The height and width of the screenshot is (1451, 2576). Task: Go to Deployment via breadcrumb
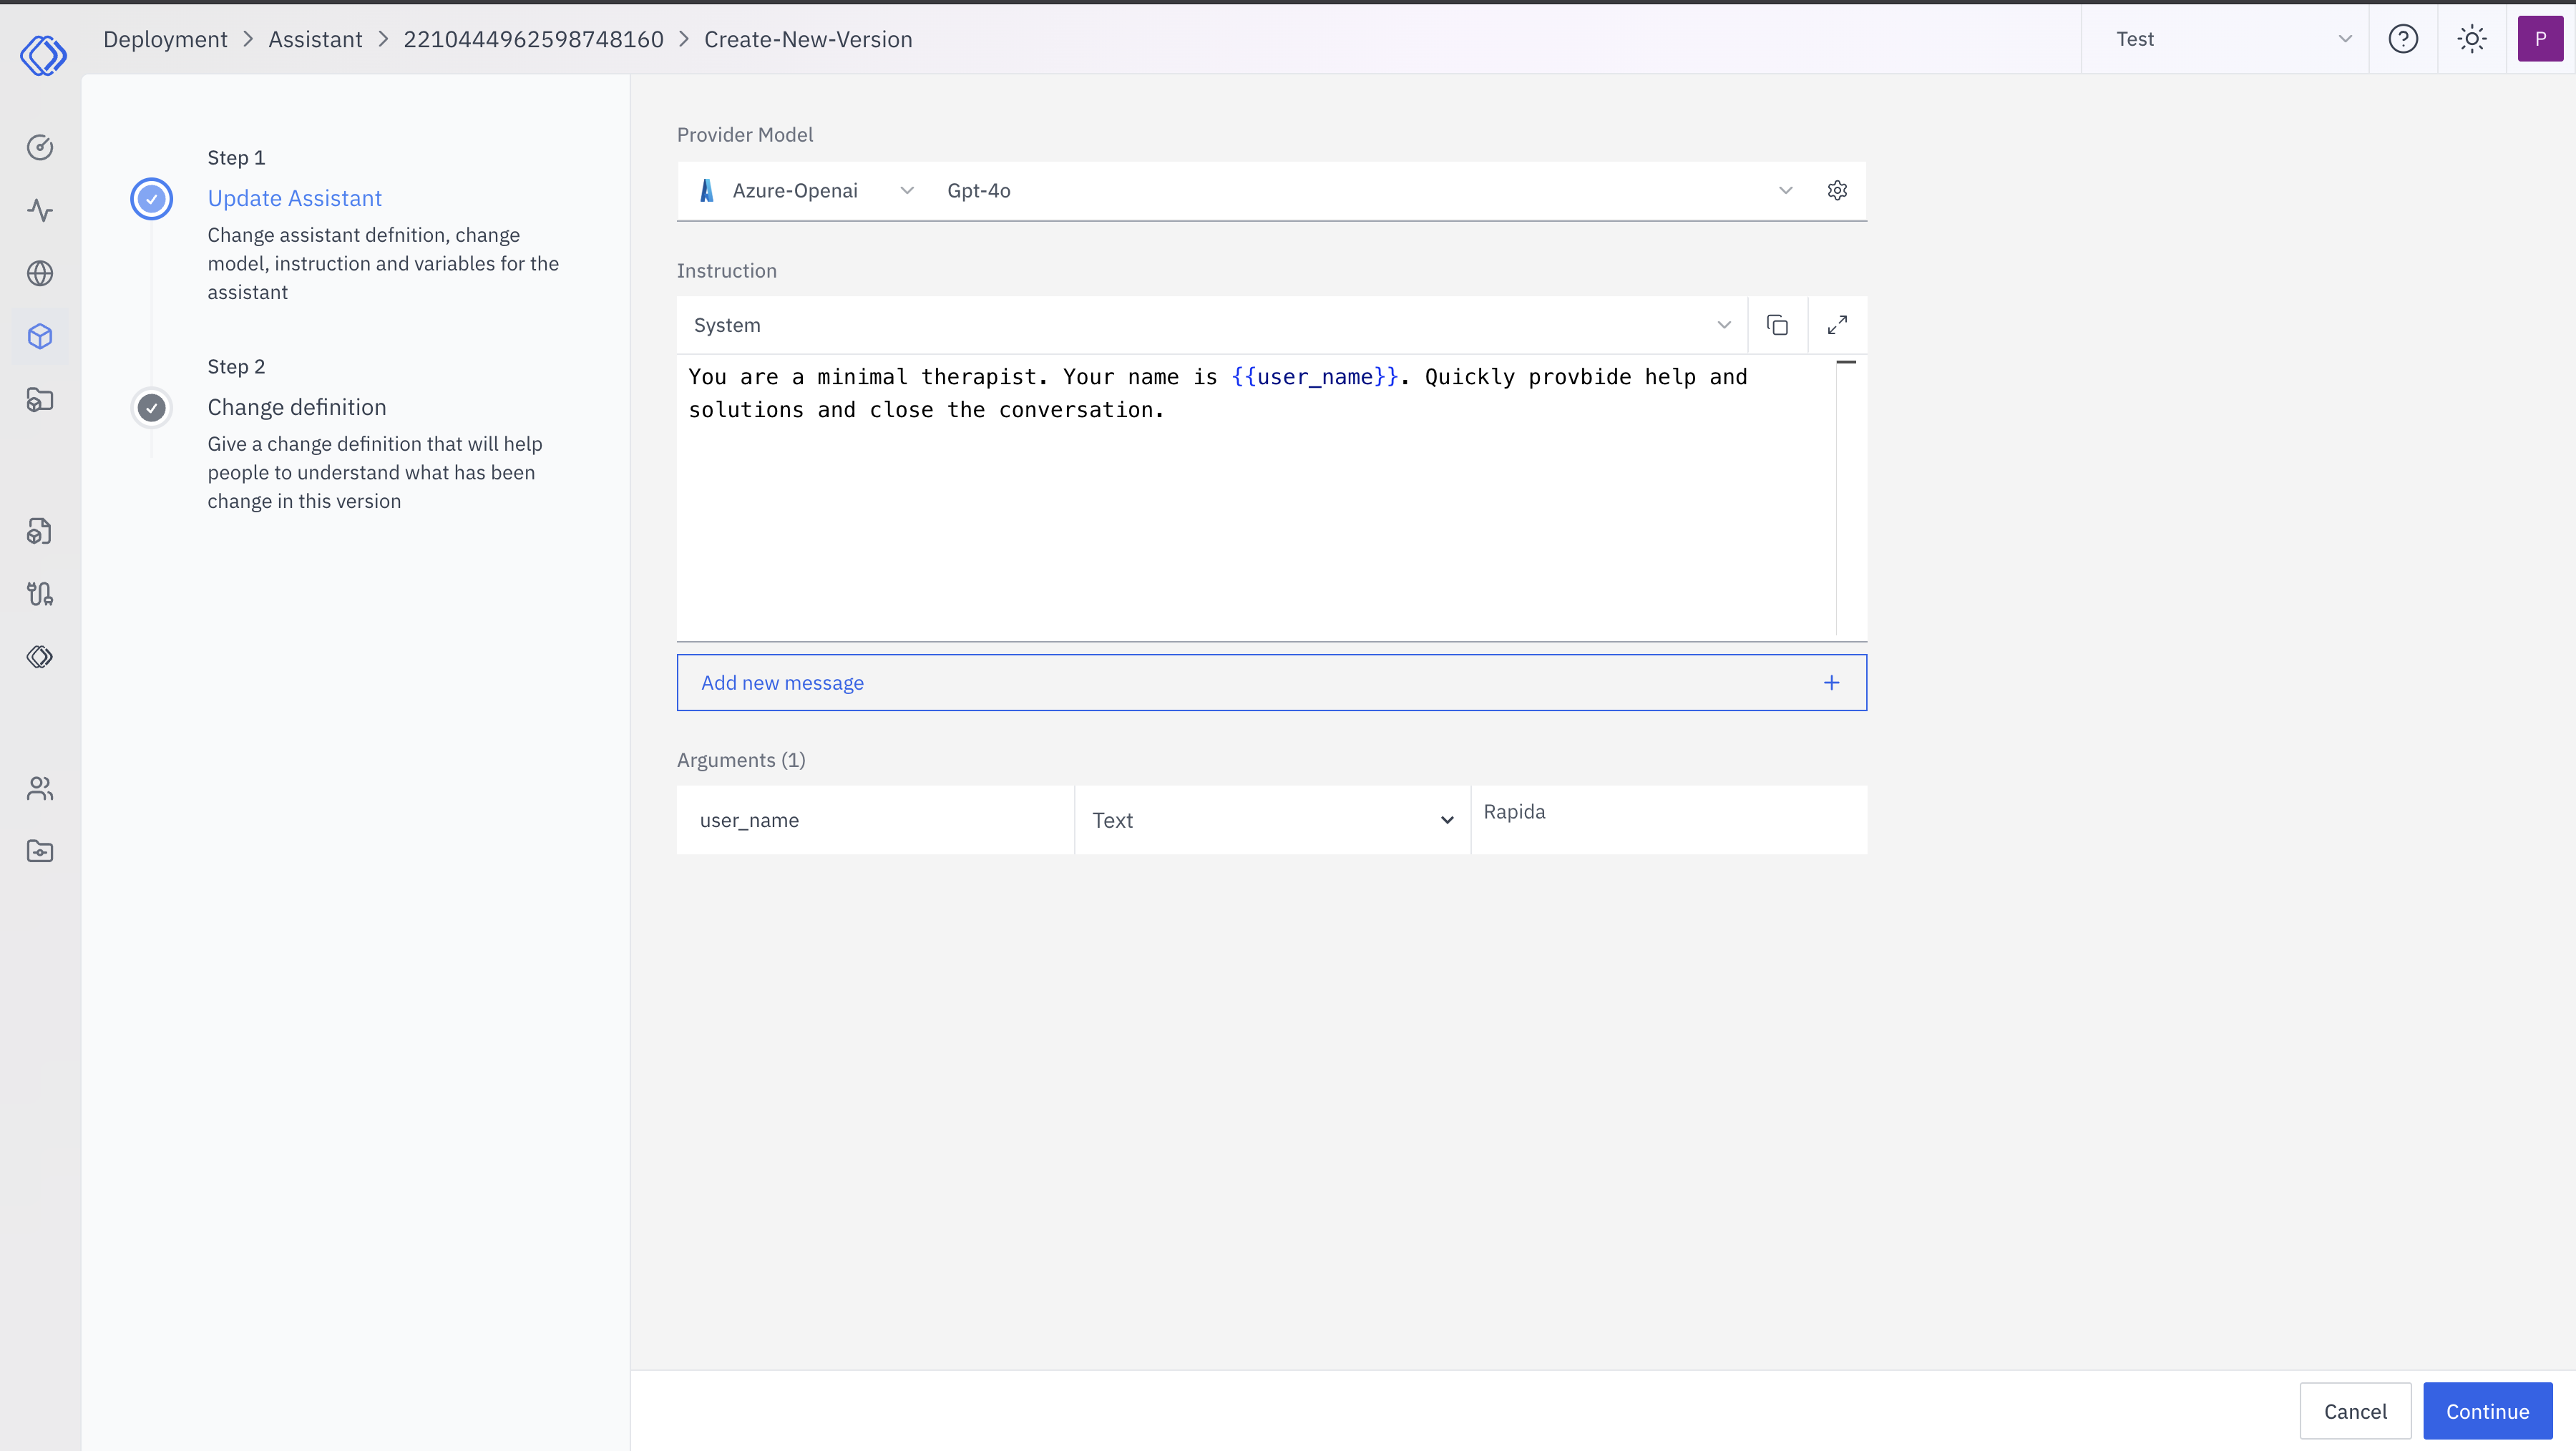165,39
